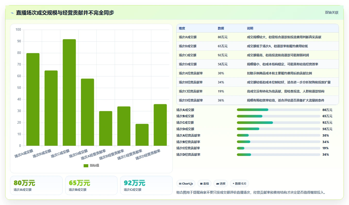Viewport: 349px width, 205px height.
Task: Click the 场次C成交额 progress bar
Action: pos(278,123)
